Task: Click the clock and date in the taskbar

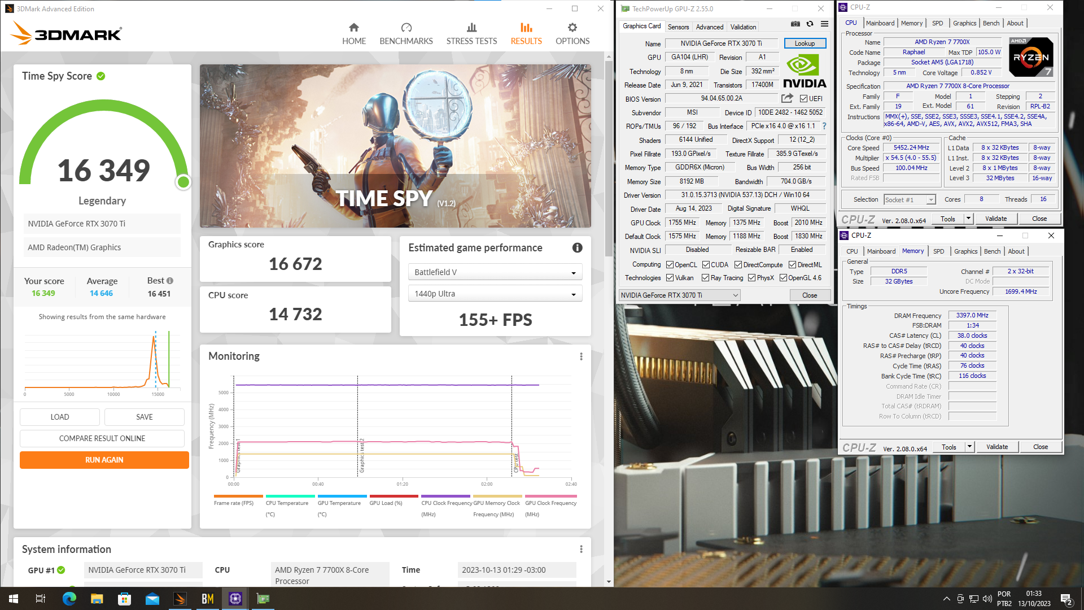Action: [x=1034, y=599]
